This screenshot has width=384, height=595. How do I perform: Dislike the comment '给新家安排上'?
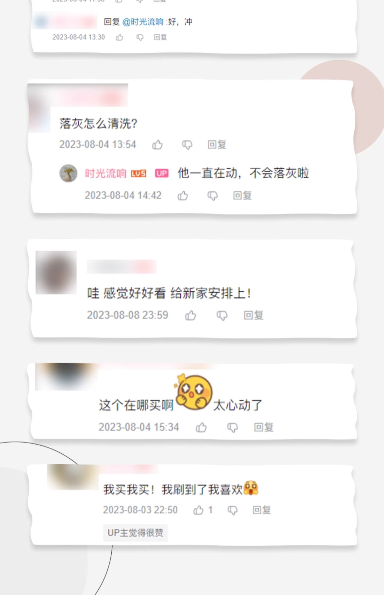tap(222, 316)
